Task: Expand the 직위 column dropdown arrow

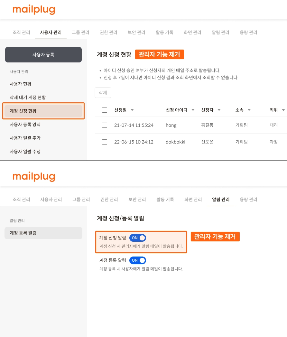Action: (283, 110)
